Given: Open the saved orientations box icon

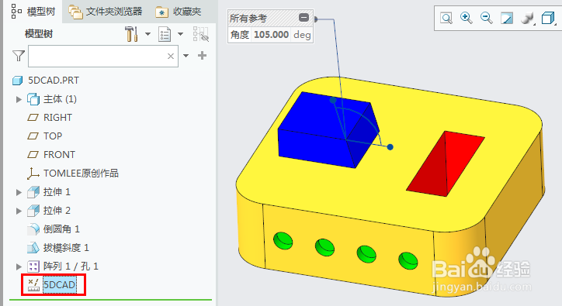Looking at the screenshot, I should click(548, 18).
